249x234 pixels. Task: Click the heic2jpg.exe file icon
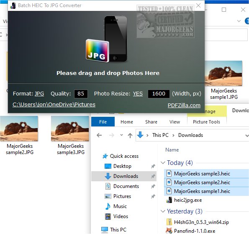[x=169, y=200]
